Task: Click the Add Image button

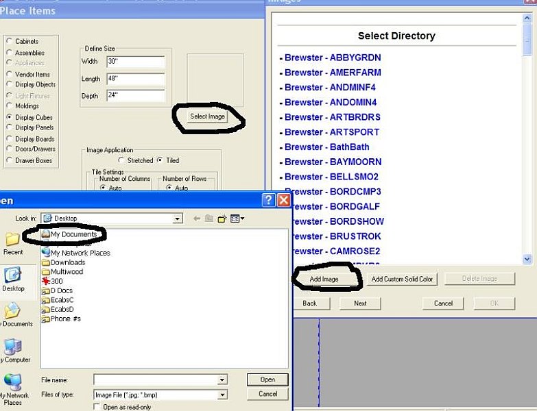Action: (324, 279)
